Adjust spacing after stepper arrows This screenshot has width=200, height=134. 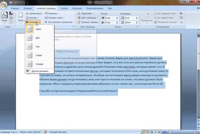coord(137,23)
